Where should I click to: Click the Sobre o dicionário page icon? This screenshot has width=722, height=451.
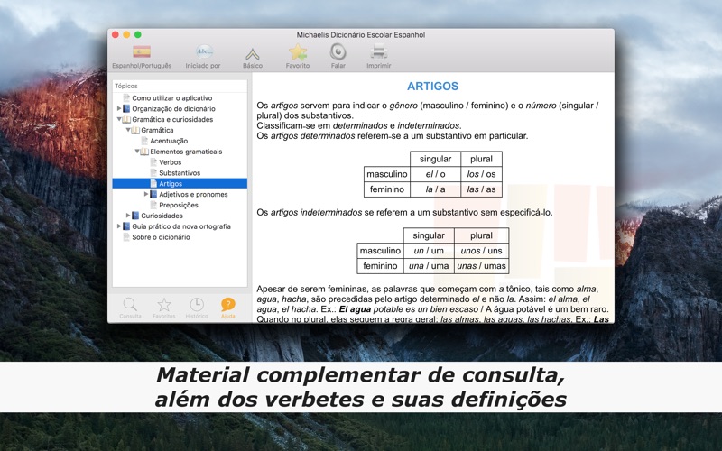(x=126, y=237)
